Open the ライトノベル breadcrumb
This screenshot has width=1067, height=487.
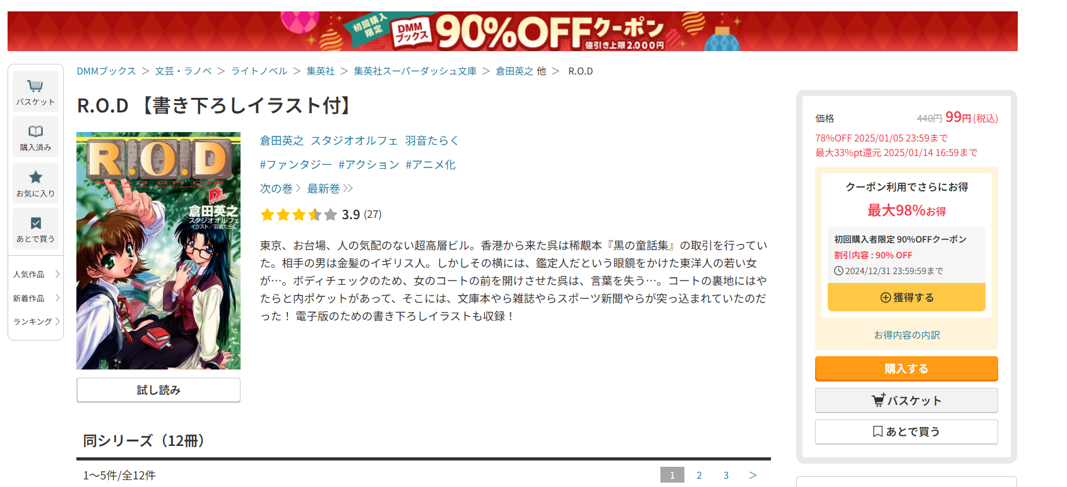(x=259, y=71)
